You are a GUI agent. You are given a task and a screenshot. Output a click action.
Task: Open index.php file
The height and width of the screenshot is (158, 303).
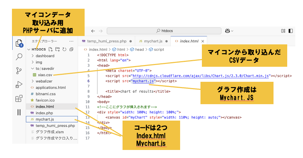tap(44, 113)
